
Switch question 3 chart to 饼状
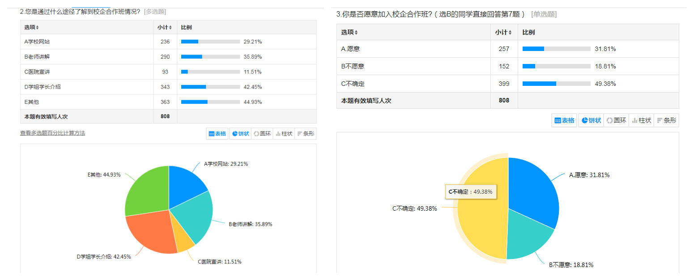591,120
